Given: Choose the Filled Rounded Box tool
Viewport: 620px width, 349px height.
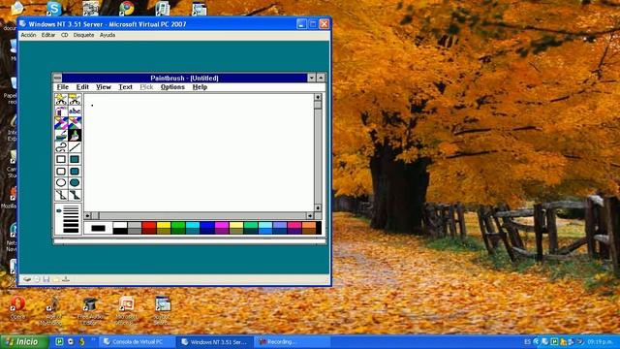Looking at the screenshot, I should tap(75, 171).
